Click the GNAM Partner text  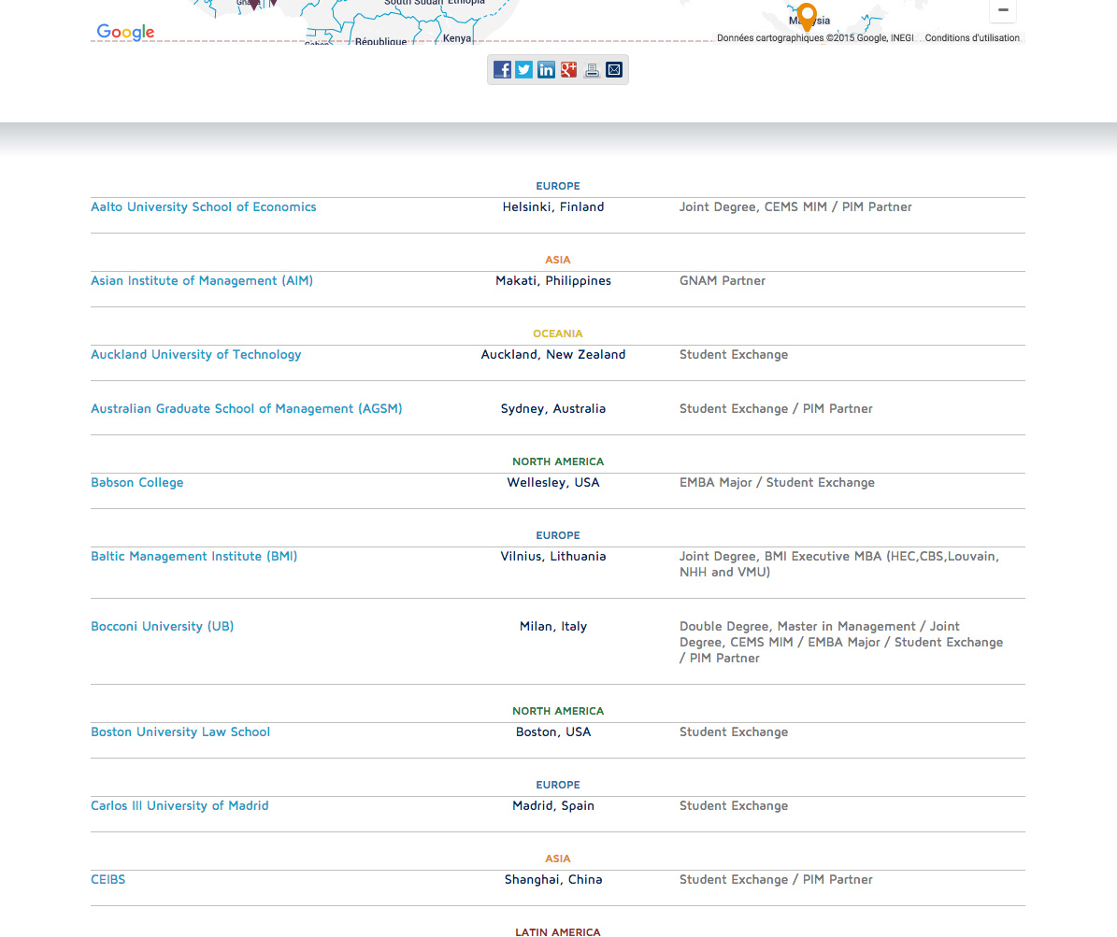point(723,280)
